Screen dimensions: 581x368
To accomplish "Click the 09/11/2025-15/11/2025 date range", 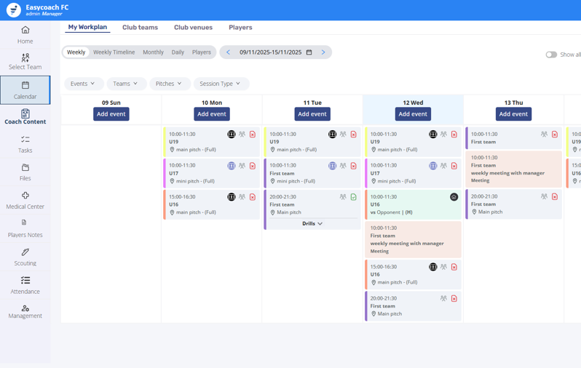I will tap(271, 52).
